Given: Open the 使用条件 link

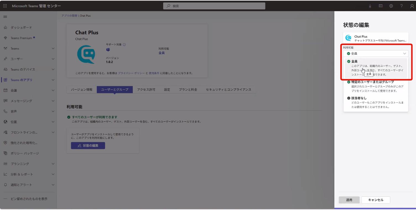Looking at the screenshot, I should 154,73.
